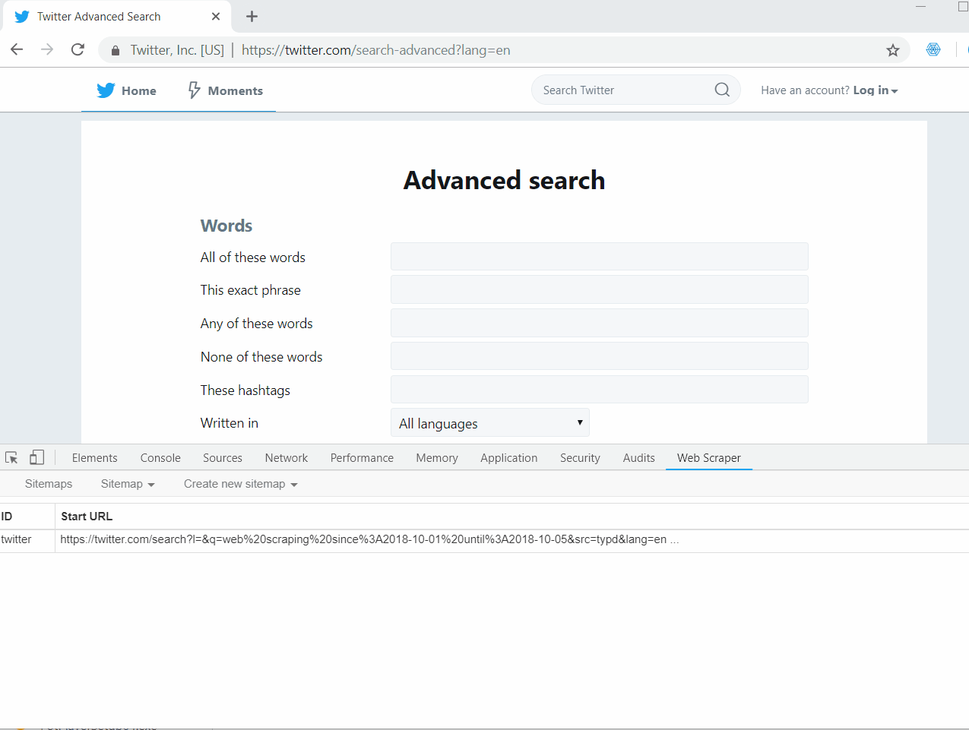Click the browser extension icon beside the address bar
969x730 pixels.
point(933,49)
